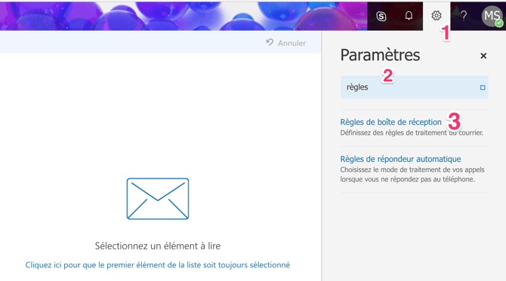Viewport: 506px width, 281px height.
Task: Open the MS account avatar
Action: [x=492, y=16]
